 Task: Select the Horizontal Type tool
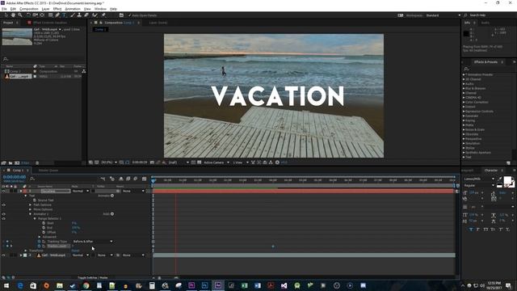pyautogui.click(x=65, y=15)
